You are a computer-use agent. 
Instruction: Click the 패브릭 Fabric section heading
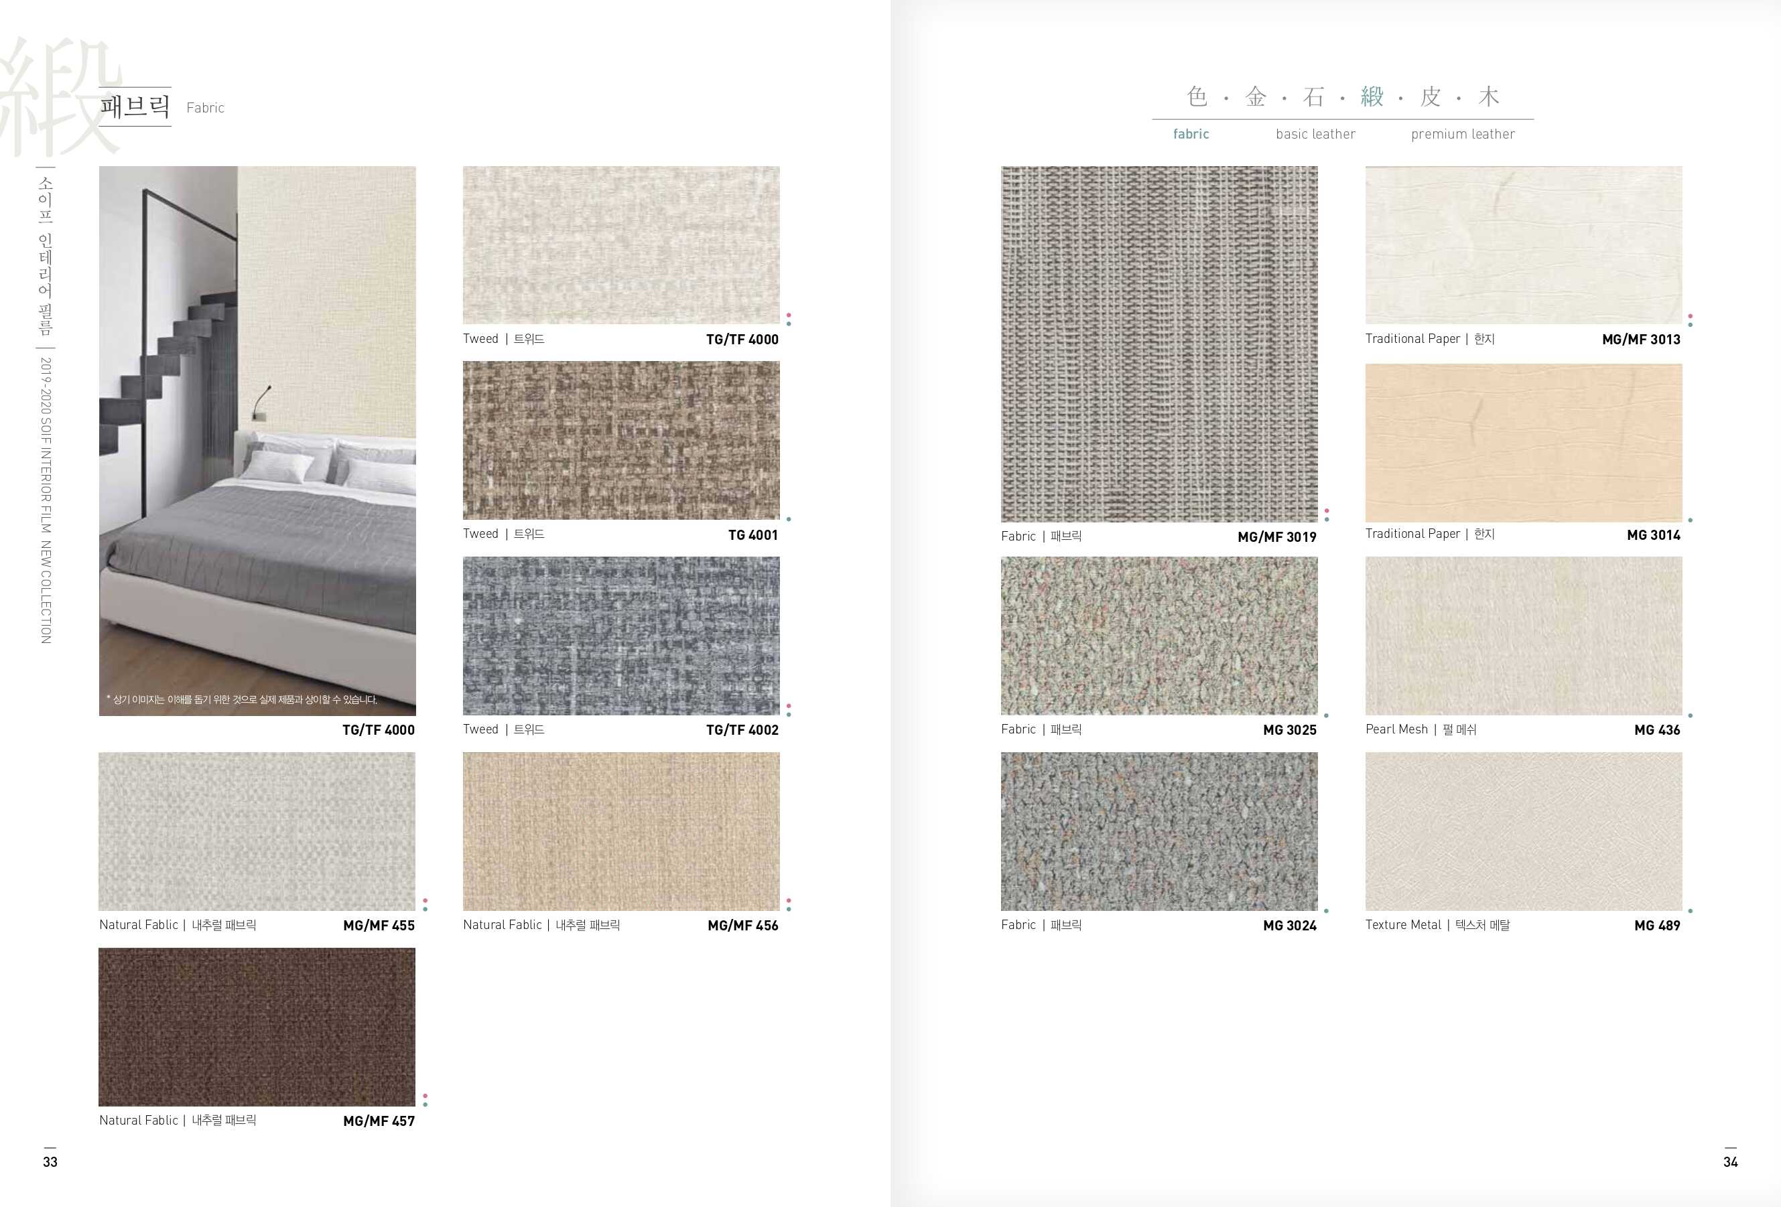pyautogui.click(x=135, y=106)
